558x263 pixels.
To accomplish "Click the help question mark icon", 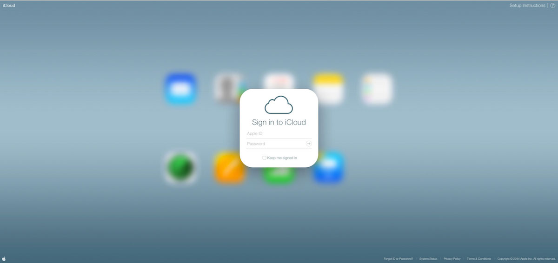I will pyautogui.click(x=553, y=6).
